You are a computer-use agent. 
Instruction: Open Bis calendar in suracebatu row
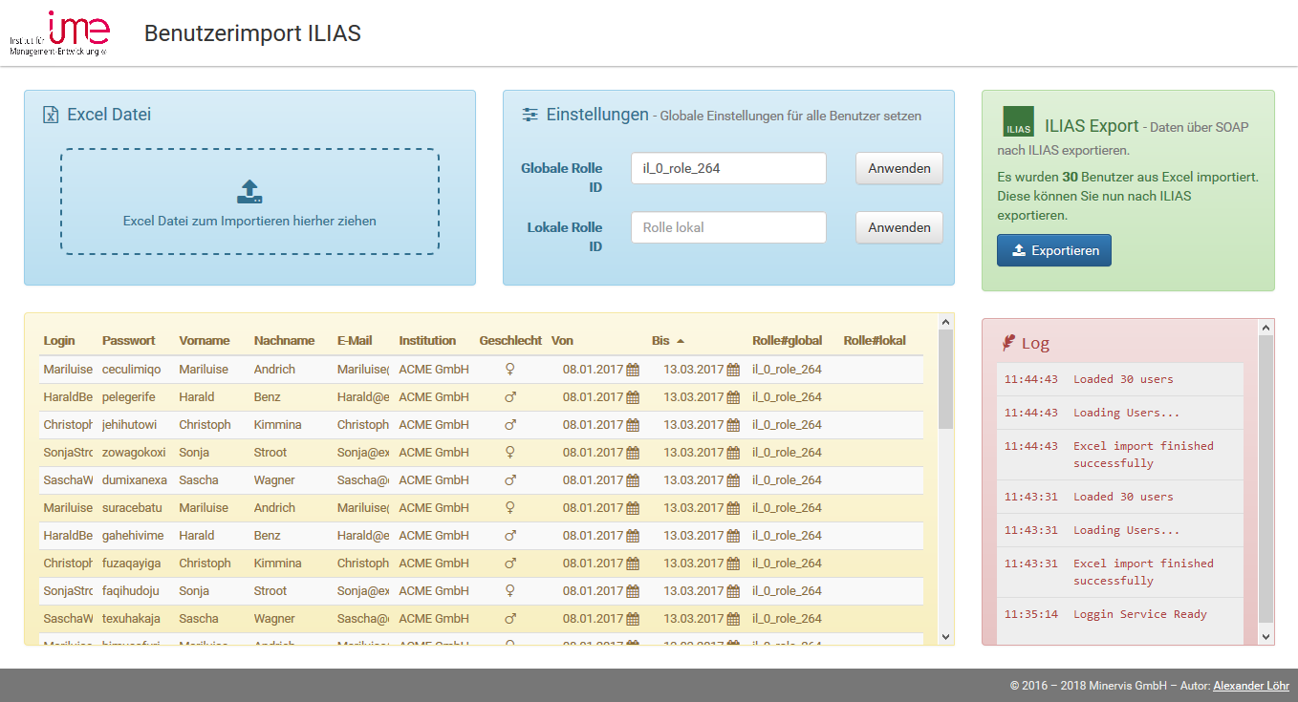coord(733,508)
